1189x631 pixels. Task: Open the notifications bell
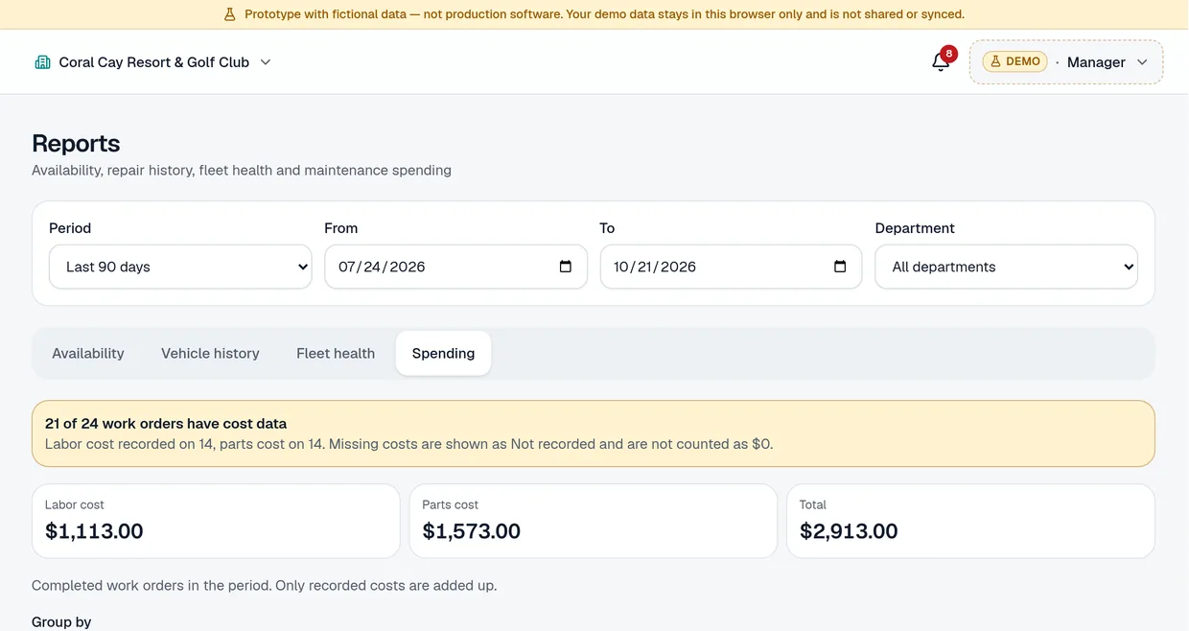click(941, 62)
